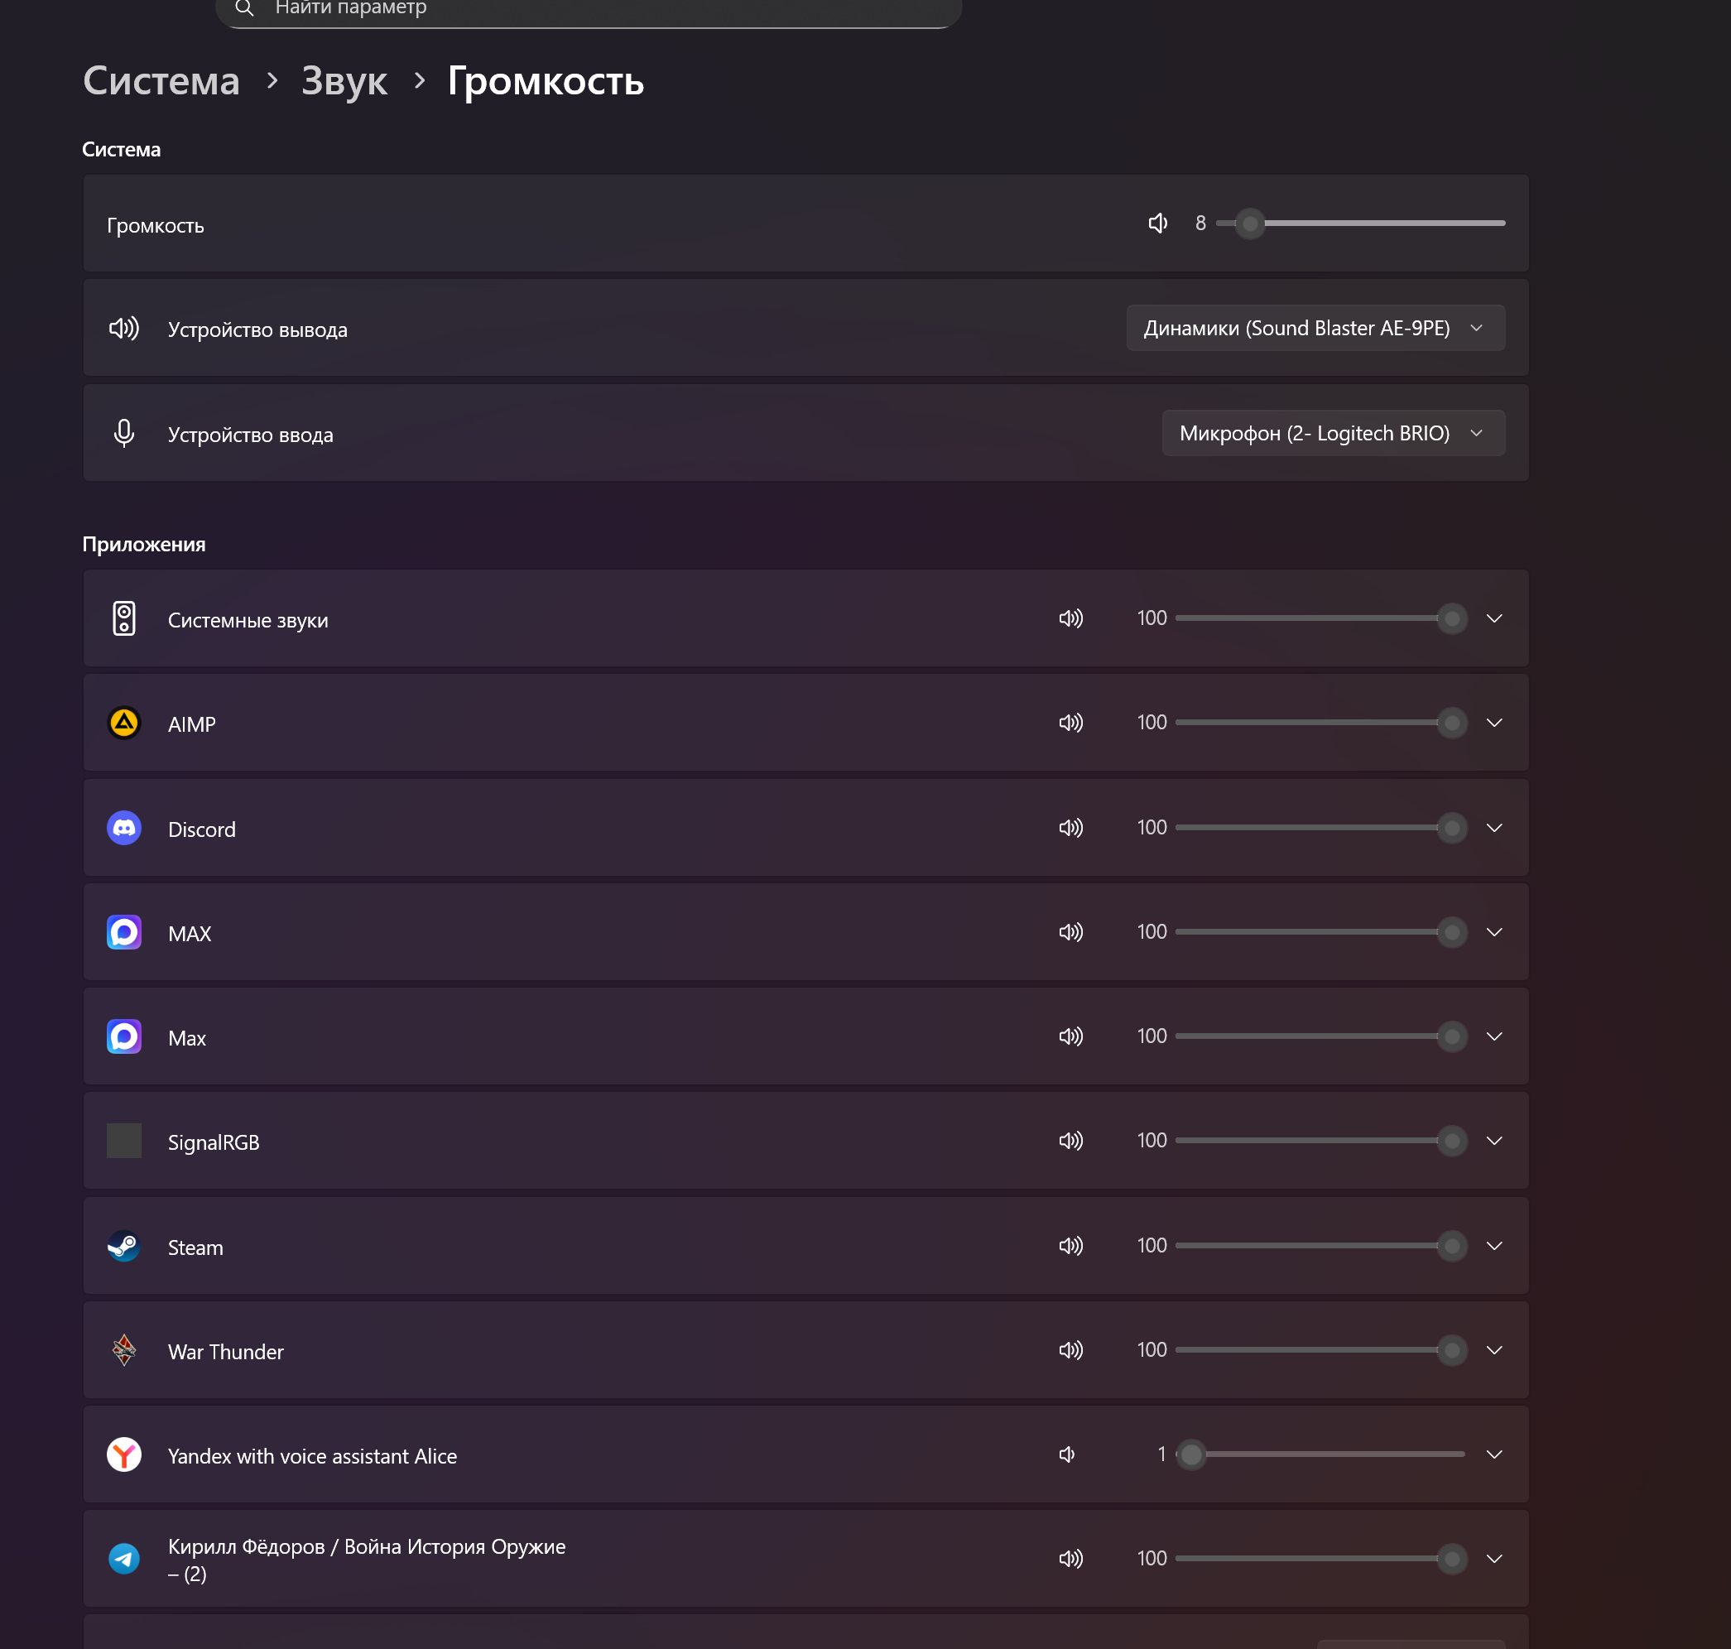This screenshot has width=1731, height=1649.
Task: Expand MAX uppercase row chevron
Action: pyautogui.click(x=1493, y=932)
